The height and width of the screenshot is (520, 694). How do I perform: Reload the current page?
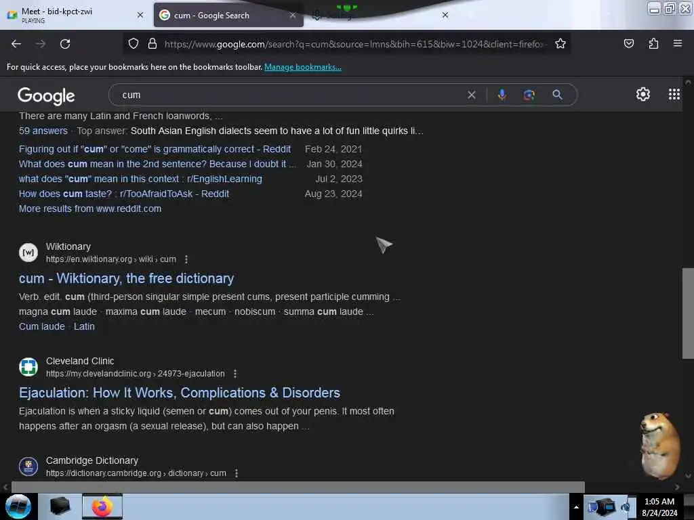[65, 44]
